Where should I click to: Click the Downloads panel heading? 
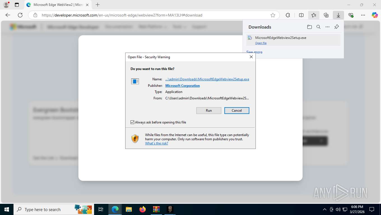[x=260, y=27]
